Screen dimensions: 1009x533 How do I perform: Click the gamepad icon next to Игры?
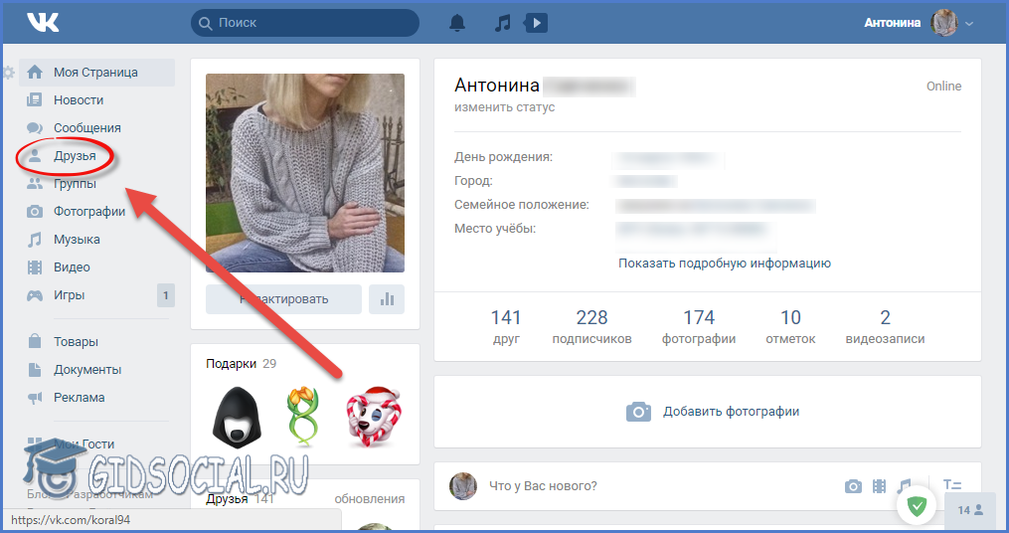coord(35,295)
